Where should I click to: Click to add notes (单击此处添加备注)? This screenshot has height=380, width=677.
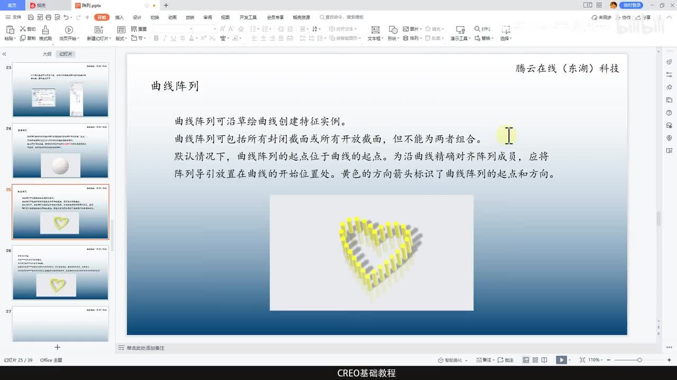[145, 348]
